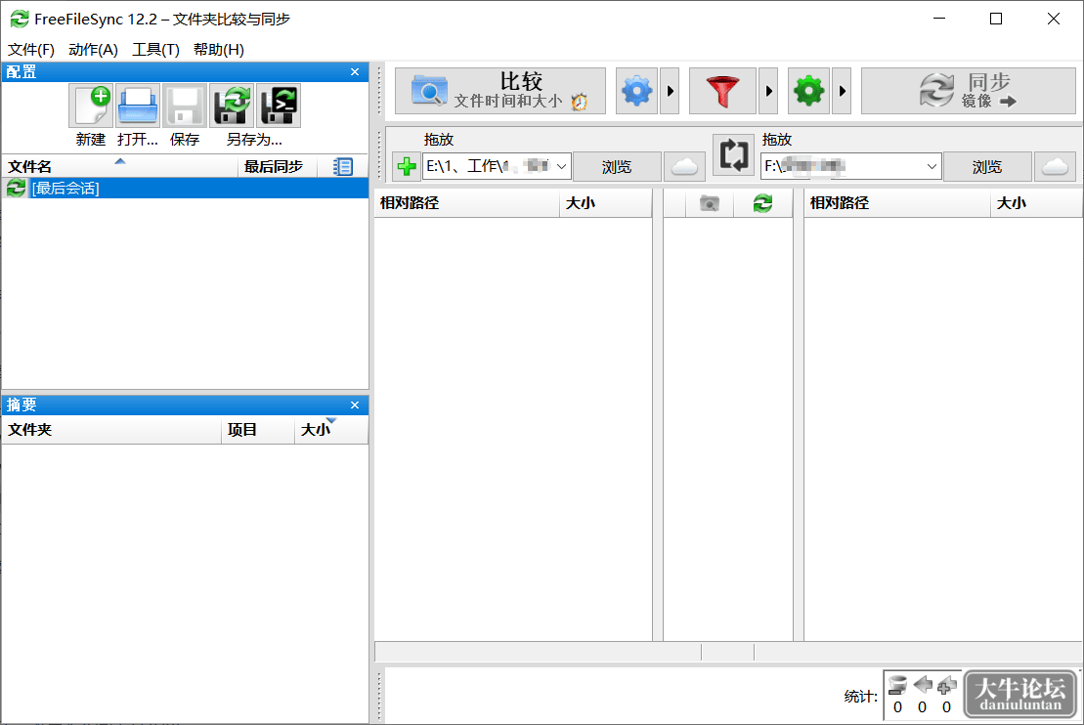The image size is (1084, 725).
Task: Open a configuration file with Open icon
Action: 138,106
